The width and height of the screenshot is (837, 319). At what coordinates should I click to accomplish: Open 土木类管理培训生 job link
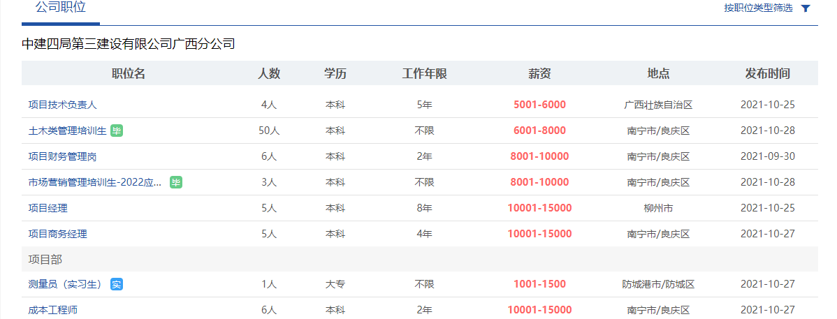point(67,131)
